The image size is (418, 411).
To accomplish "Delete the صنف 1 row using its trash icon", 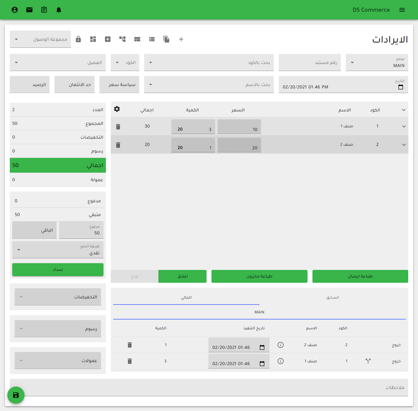I will 118,126.
